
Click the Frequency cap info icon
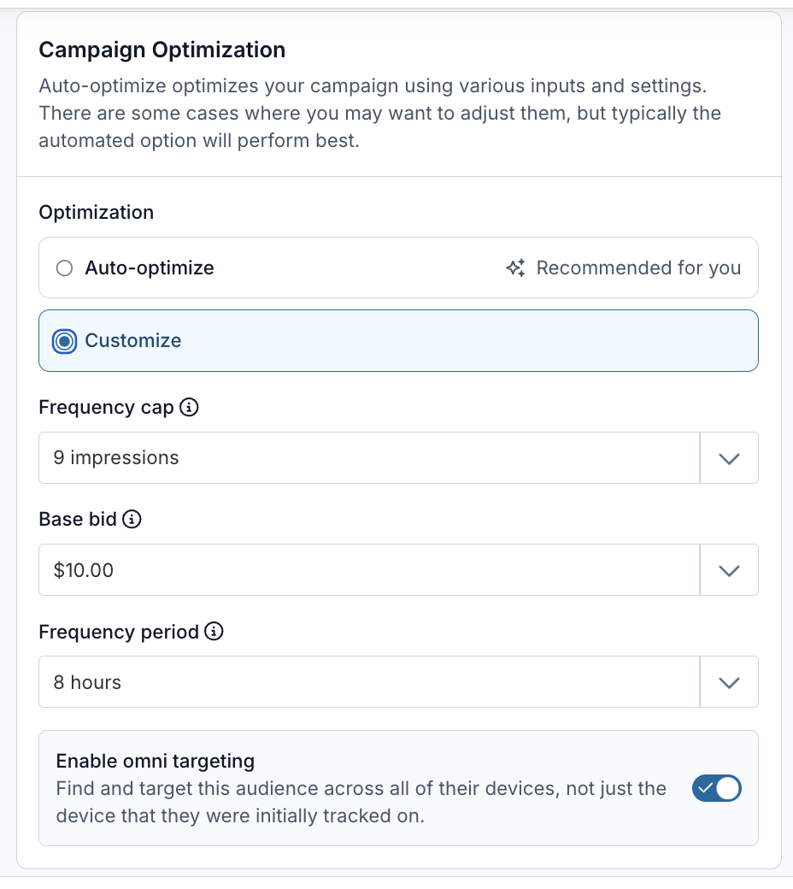190,408
